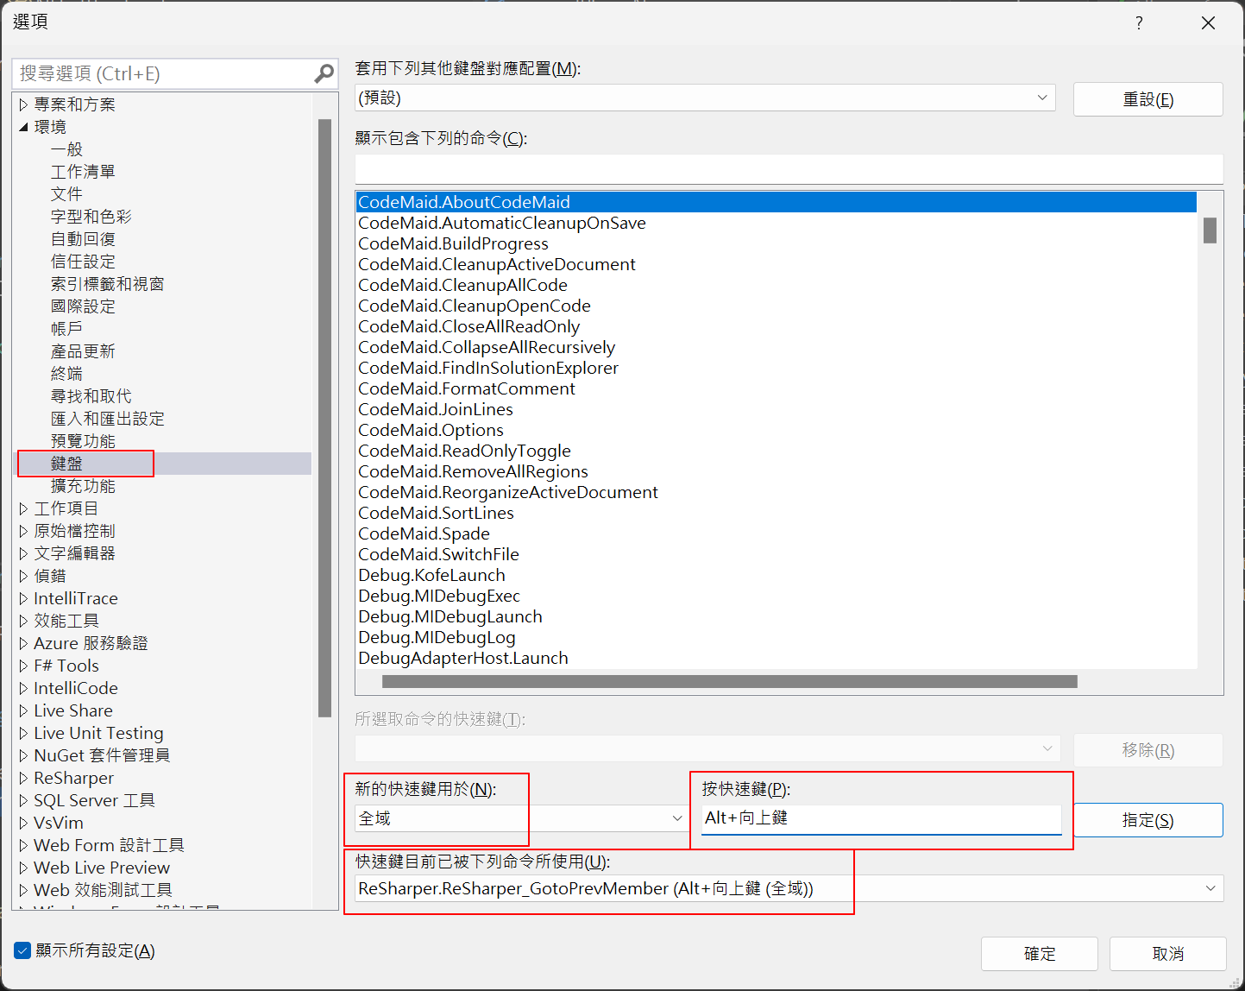Click the options tree vertical scrollbar
The height and width of the screenshot is (991, 1245).
click(x=325, y=418)
